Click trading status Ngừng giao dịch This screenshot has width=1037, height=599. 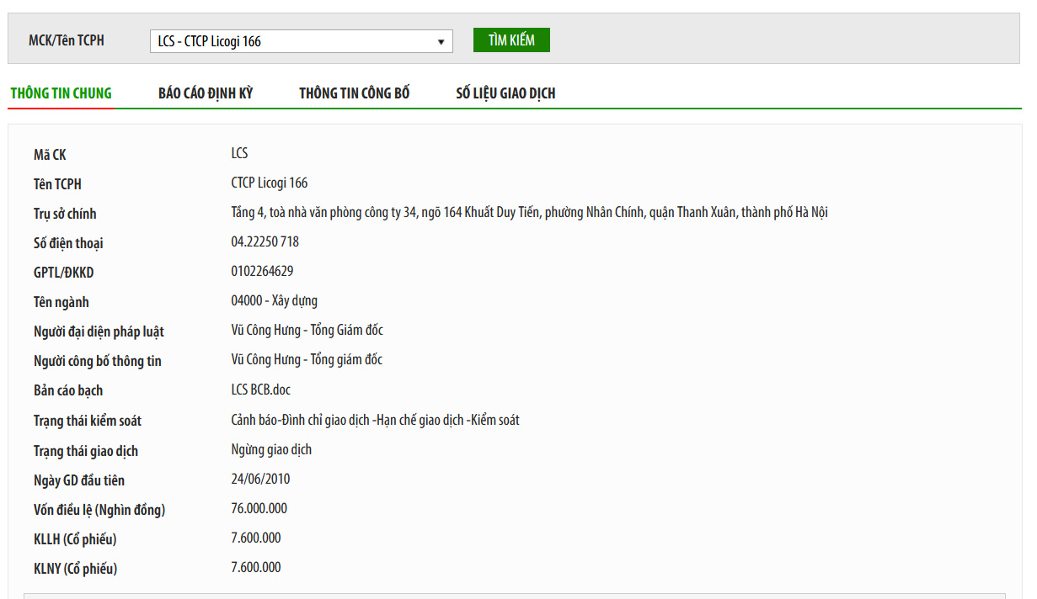271,449
